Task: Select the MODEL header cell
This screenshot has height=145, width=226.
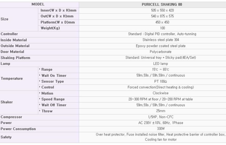Action: click(38, 4)
